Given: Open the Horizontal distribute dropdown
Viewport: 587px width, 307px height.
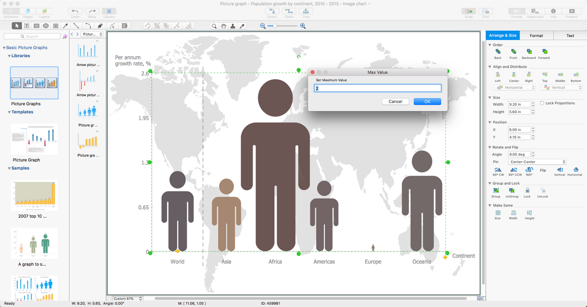Looking at the screenshot, I should [x=514, y=87].
